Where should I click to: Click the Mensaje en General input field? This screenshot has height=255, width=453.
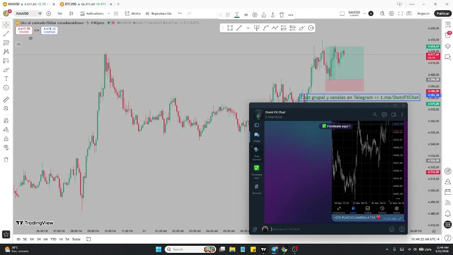click(x=327, y=229)
